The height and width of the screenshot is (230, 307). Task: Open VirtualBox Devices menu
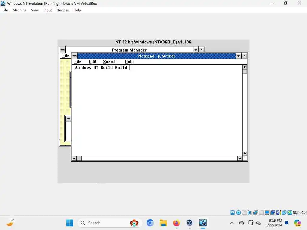62,10
